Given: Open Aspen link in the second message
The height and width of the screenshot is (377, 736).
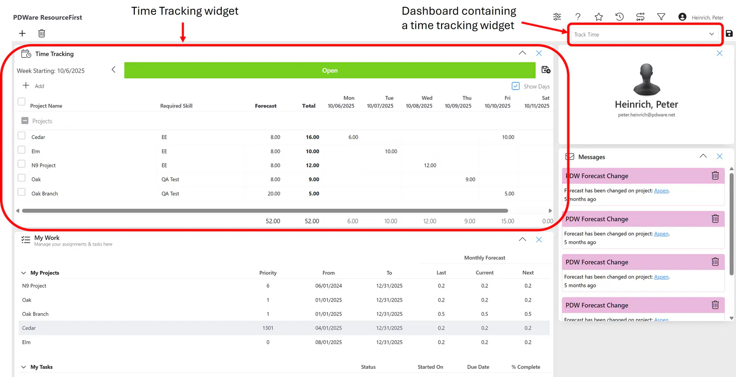Looking at the screenshot, I should click(661, 234).
